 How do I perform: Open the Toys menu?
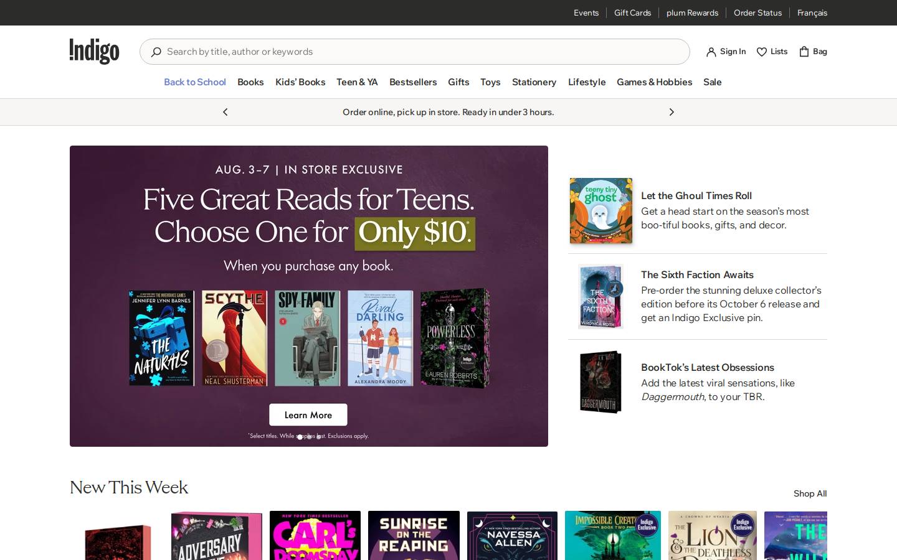tap(490, 82)
